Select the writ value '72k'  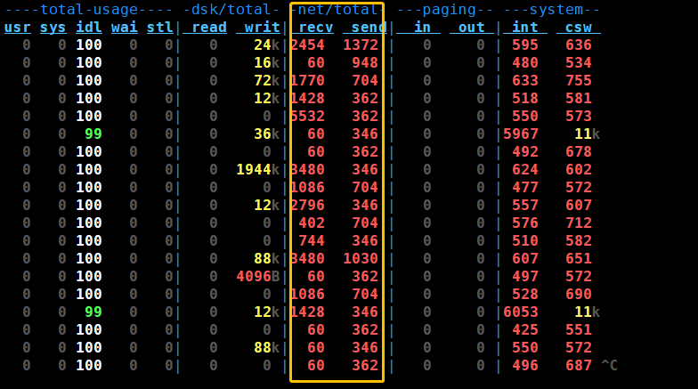[x=267, y=80]
